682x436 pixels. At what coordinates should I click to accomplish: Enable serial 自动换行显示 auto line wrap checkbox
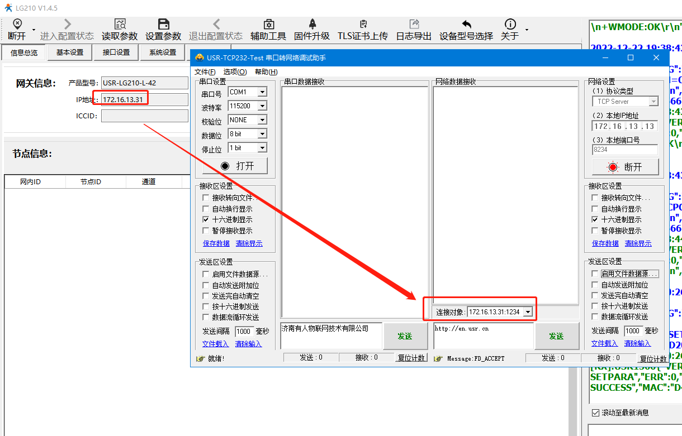[x=206, y=209]
